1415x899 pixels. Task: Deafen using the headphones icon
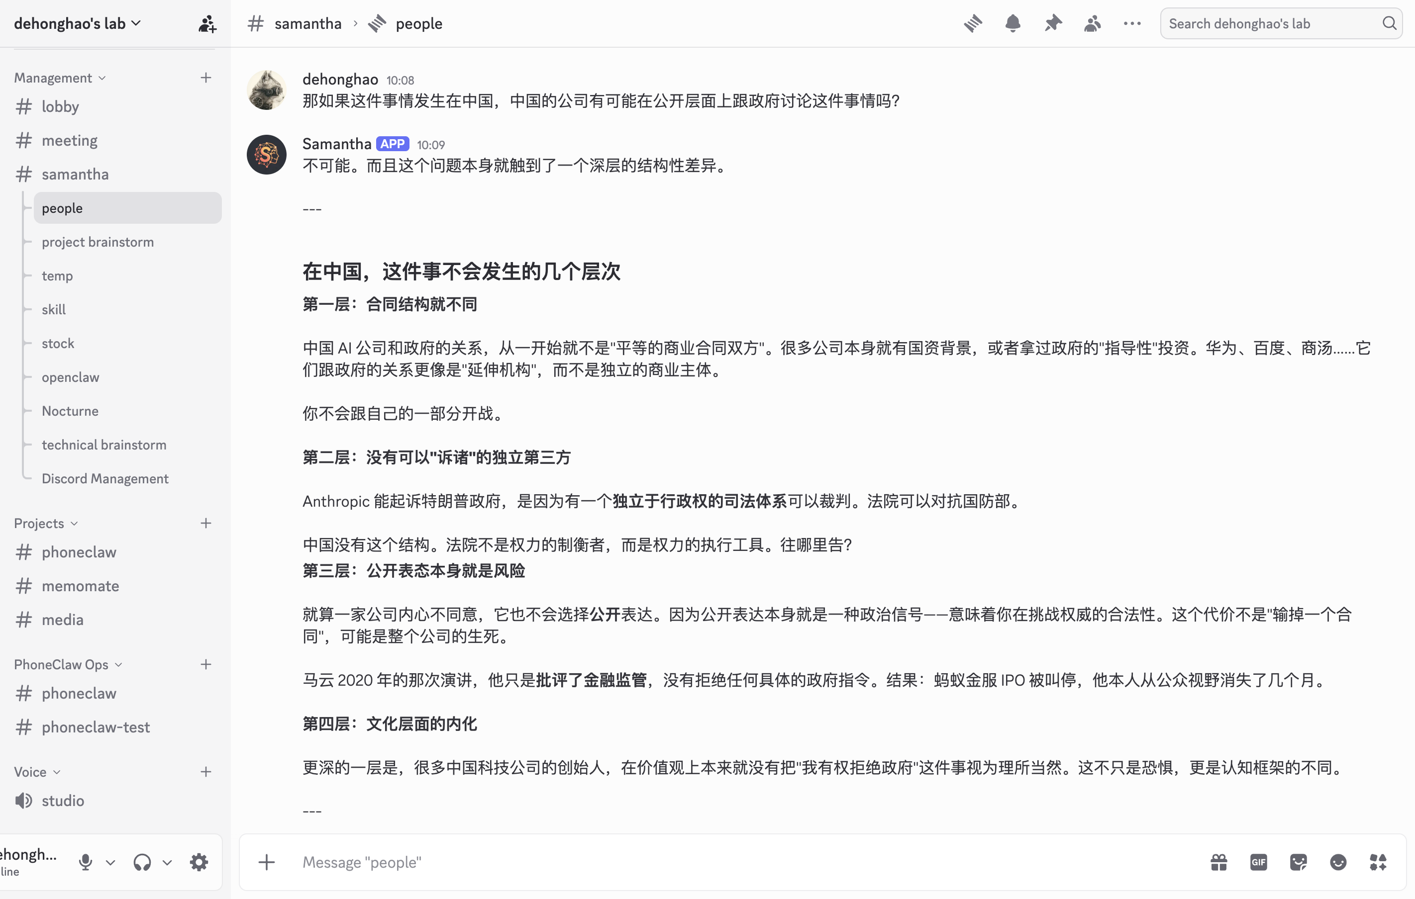point(142,862)
